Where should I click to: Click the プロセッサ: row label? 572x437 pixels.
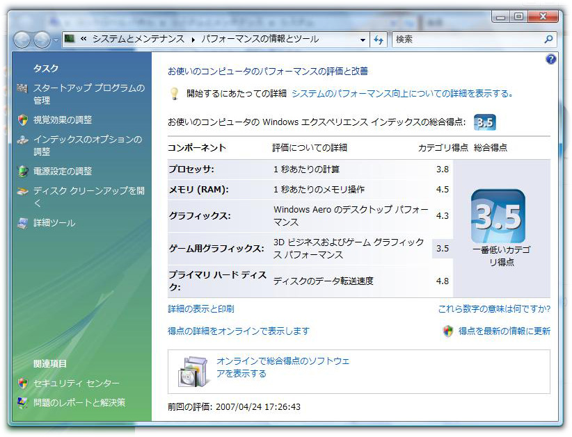click(191, 170)
